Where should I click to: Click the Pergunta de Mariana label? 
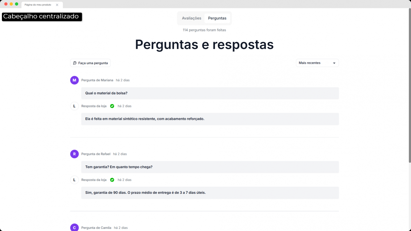[x=97, y=80]
